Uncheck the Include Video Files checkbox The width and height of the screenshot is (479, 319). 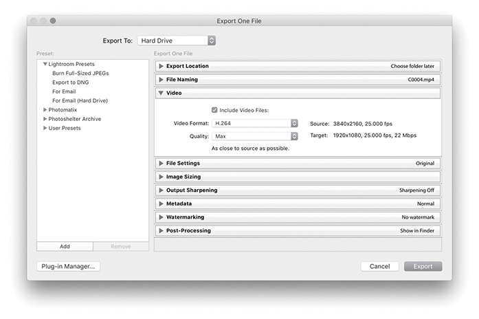(214, 109)
